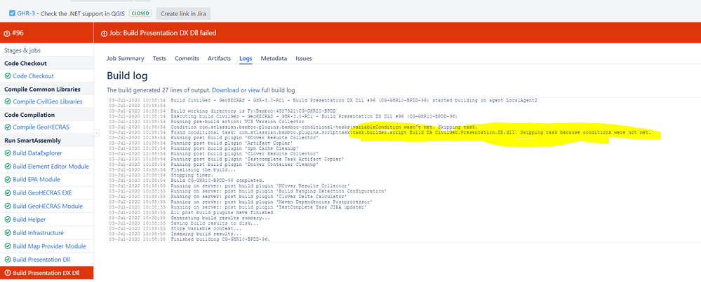The width and height of the screenshot is (701, 282).
Task: Open the Job Summary tab
Action: coord(126,58)
